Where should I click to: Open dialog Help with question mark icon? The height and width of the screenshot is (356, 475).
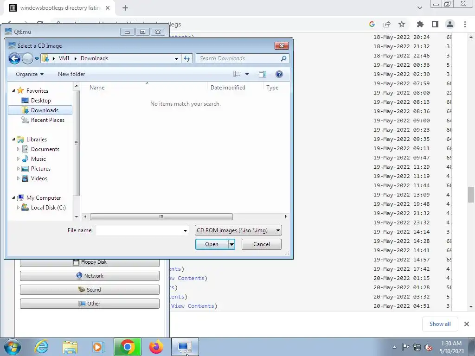click(x=279, y=74)
